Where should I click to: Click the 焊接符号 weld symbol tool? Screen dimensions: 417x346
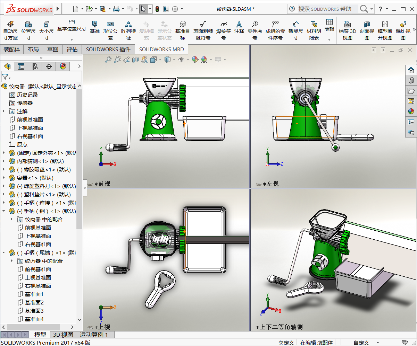(224, 30)
